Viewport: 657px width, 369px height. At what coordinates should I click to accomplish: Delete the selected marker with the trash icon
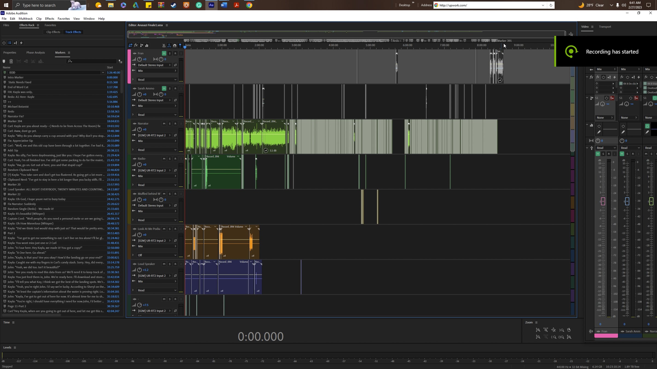pyautogui.click(x=11, y=61)
